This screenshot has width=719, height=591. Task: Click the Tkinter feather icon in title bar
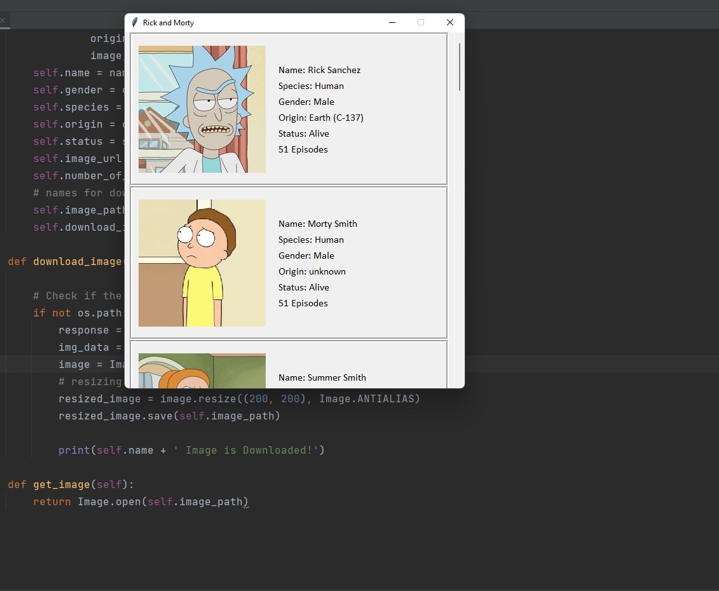[135, 22]
